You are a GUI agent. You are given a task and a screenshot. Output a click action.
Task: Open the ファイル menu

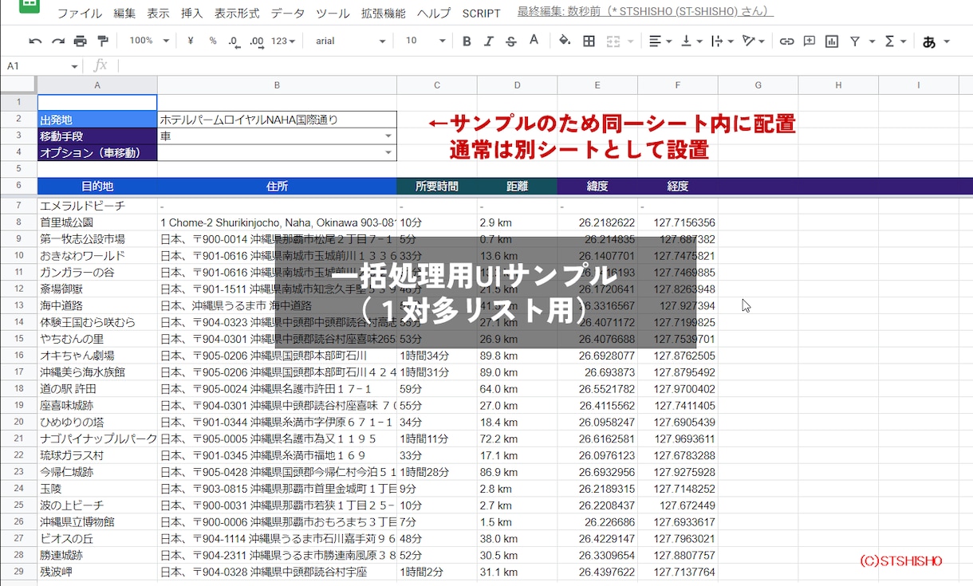tap(80, 13)
